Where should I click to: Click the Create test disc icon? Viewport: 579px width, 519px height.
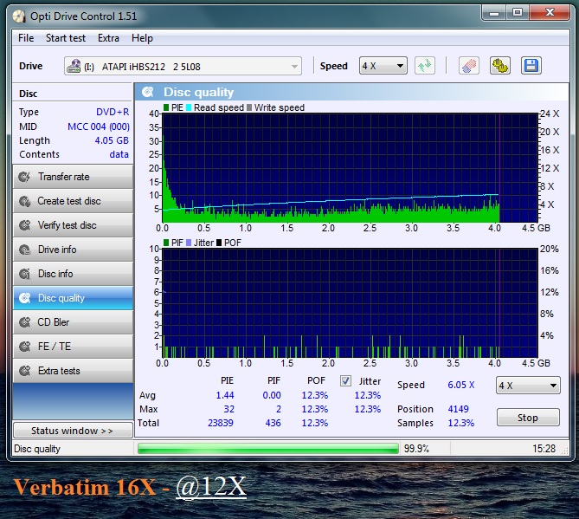point(25,201)
